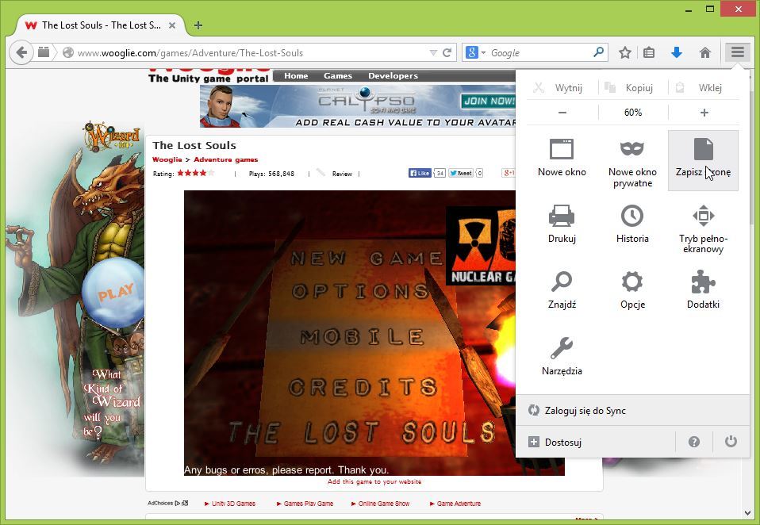Reset zoom by clicking 60%

point(633,113)
